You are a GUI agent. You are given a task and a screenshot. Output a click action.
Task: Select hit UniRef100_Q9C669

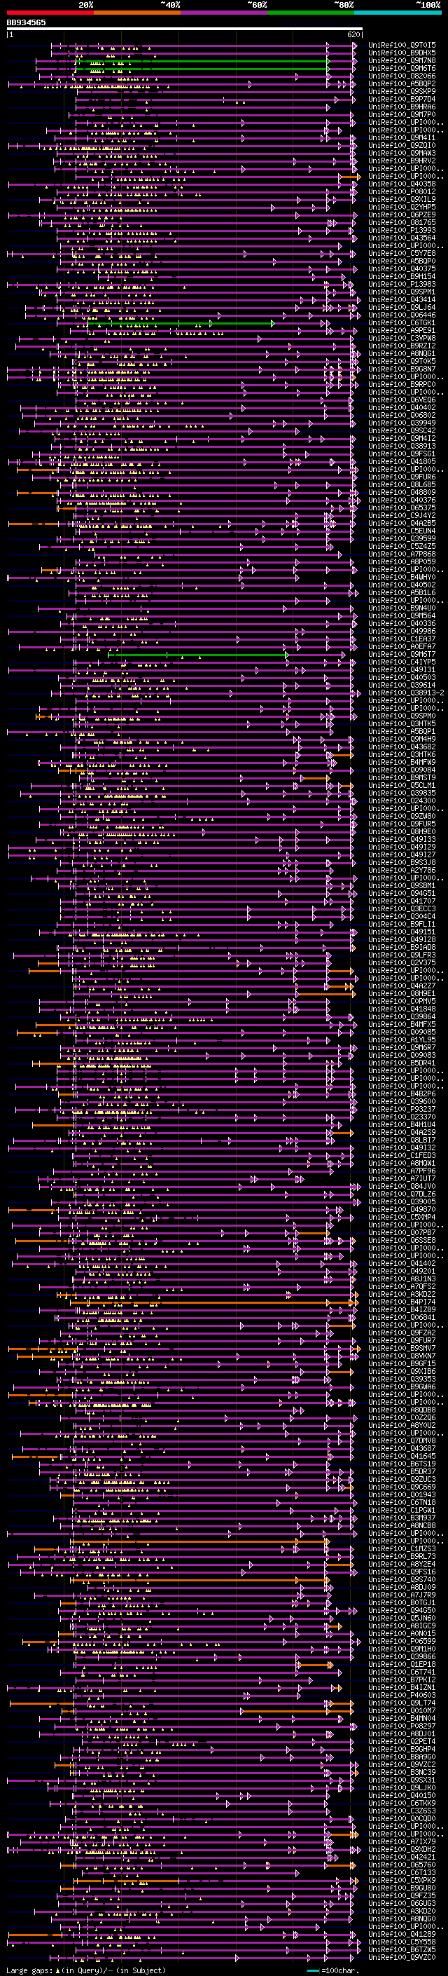coord(402,1487)
